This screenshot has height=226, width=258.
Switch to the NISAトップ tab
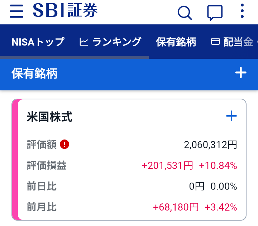[38, 42]
